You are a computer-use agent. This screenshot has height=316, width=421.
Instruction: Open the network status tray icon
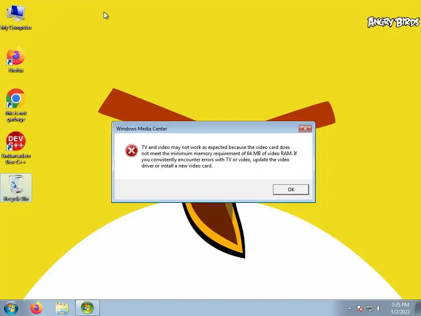pyautogui.click(x=370, y=308)
